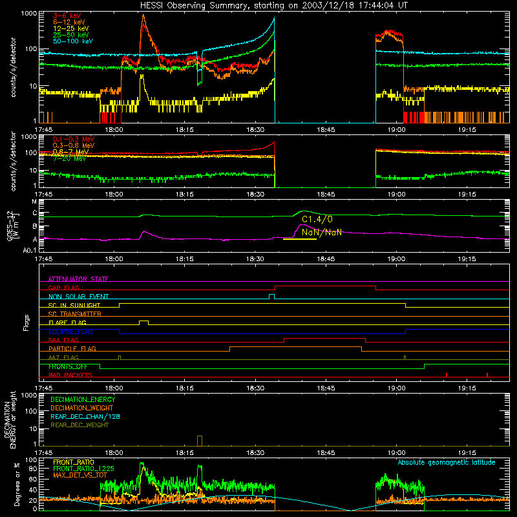Screen dimensions: 517x517
Task: Click the REAR_DEC_CHAN/128 legend label
Action: pos(85,417)
